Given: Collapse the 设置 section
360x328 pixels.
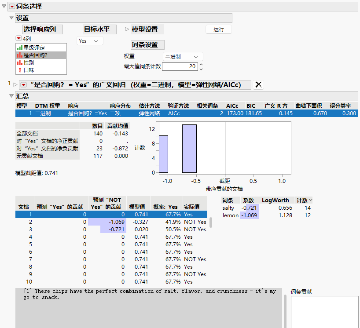Looking at the screenshot, I should (x=11, y=18).
